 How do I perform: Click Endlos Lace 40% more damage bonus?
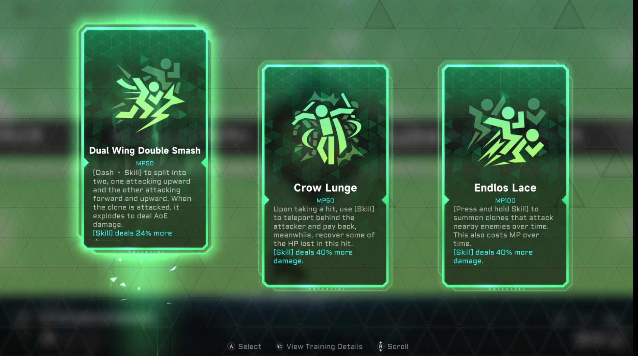click(x=493, y=257)
